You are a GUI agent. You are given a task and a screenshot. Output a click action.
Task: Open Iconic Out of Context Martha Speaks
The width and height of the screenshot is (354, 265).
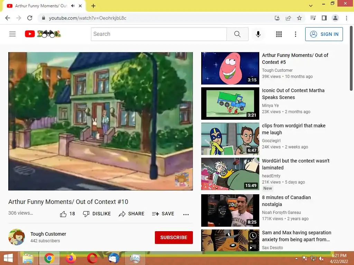pyautogui.click(x=293, y=94)
